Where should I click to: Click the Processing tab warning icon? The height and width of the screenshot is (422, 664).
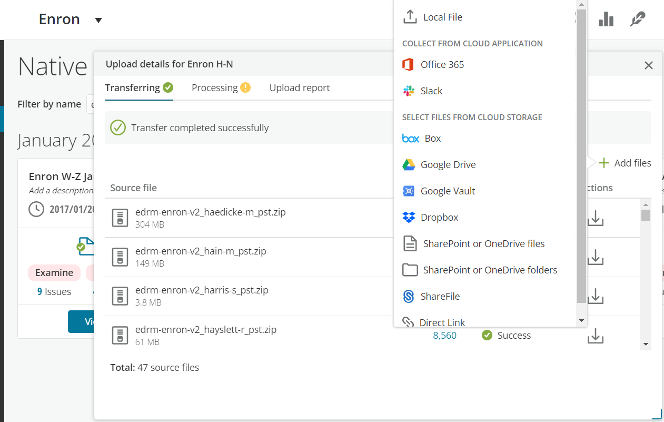[x=245, y=87]
